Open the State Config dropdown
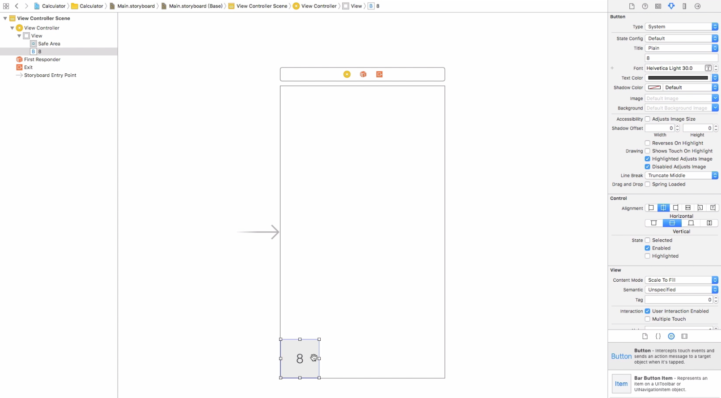Image resolution: width=721 pixels, height=398 pixels. [681, 38]
